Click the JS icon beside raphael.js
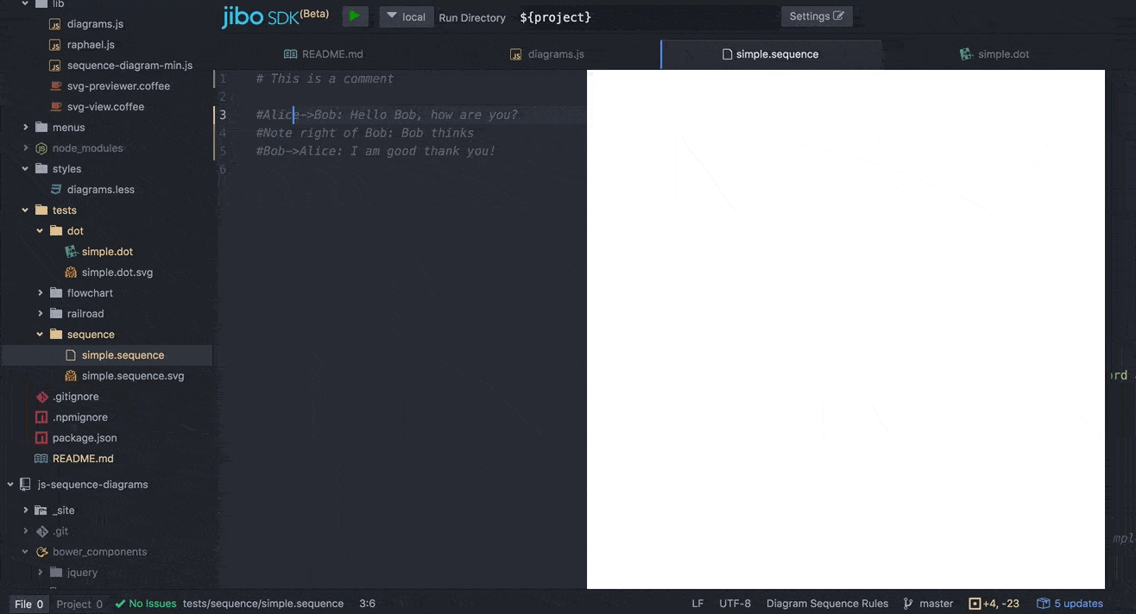This screenshot has width=1136, height=614. 55,45
